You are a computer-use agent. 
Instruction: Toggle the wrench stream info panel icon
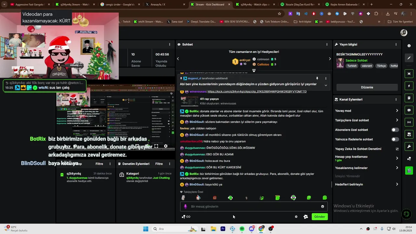pos(409,146)
